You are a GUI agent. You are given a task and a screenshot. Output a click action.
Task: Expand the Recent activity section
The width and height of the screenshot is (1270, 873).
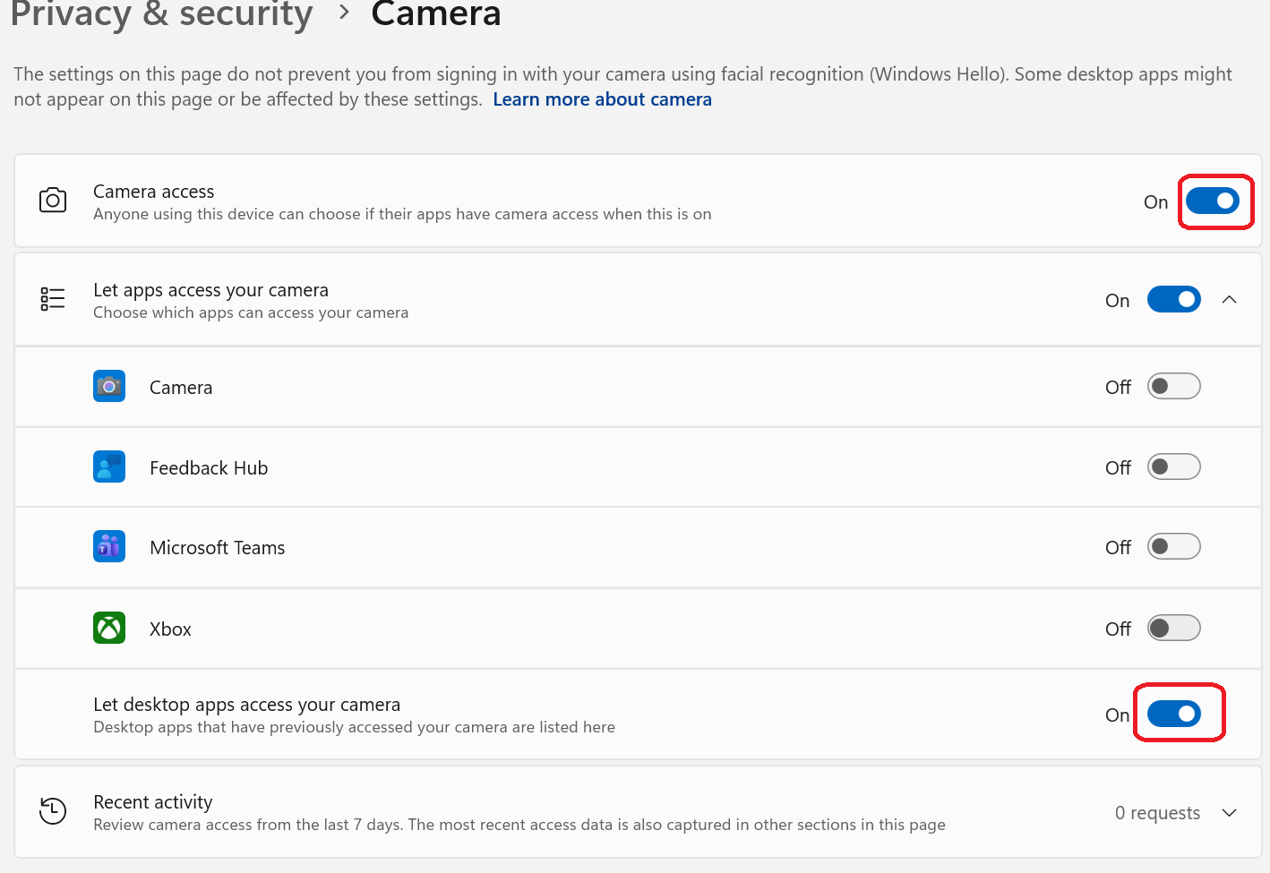tap(1229, 812)
